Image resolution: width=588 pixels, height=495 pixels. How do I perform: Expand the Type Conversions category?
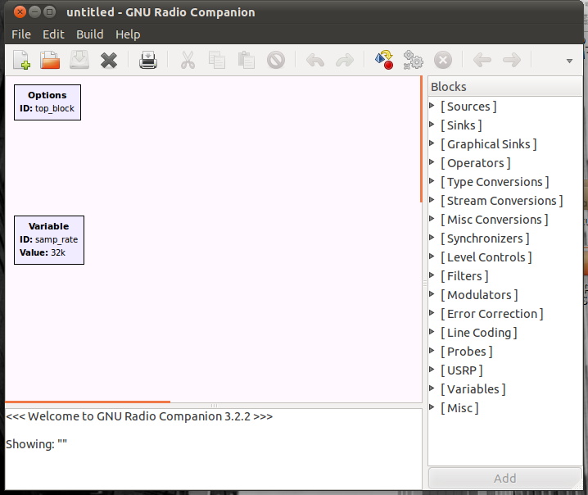click(432, 181)
